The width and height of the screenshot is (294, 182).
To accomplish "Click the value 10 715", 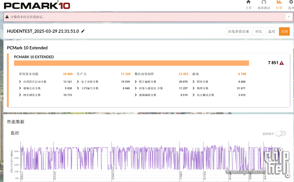I will [67, 95].
